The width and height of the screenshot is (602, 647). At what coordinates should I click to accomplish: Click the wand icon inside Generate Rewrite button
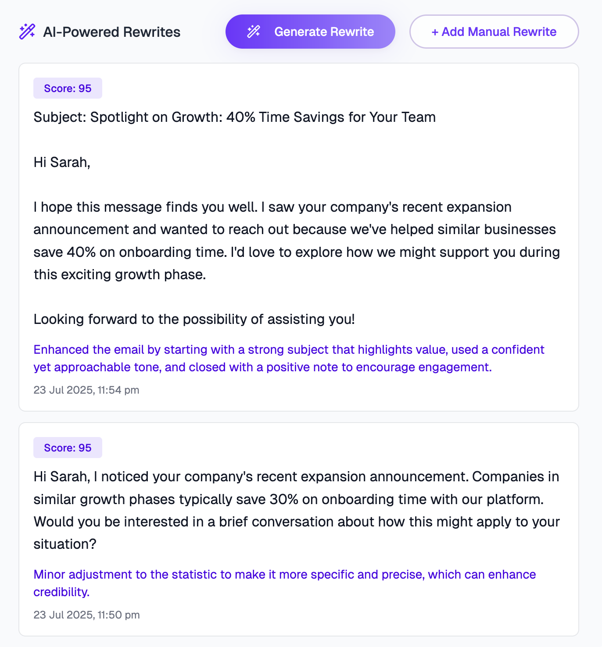pos(253,31)
